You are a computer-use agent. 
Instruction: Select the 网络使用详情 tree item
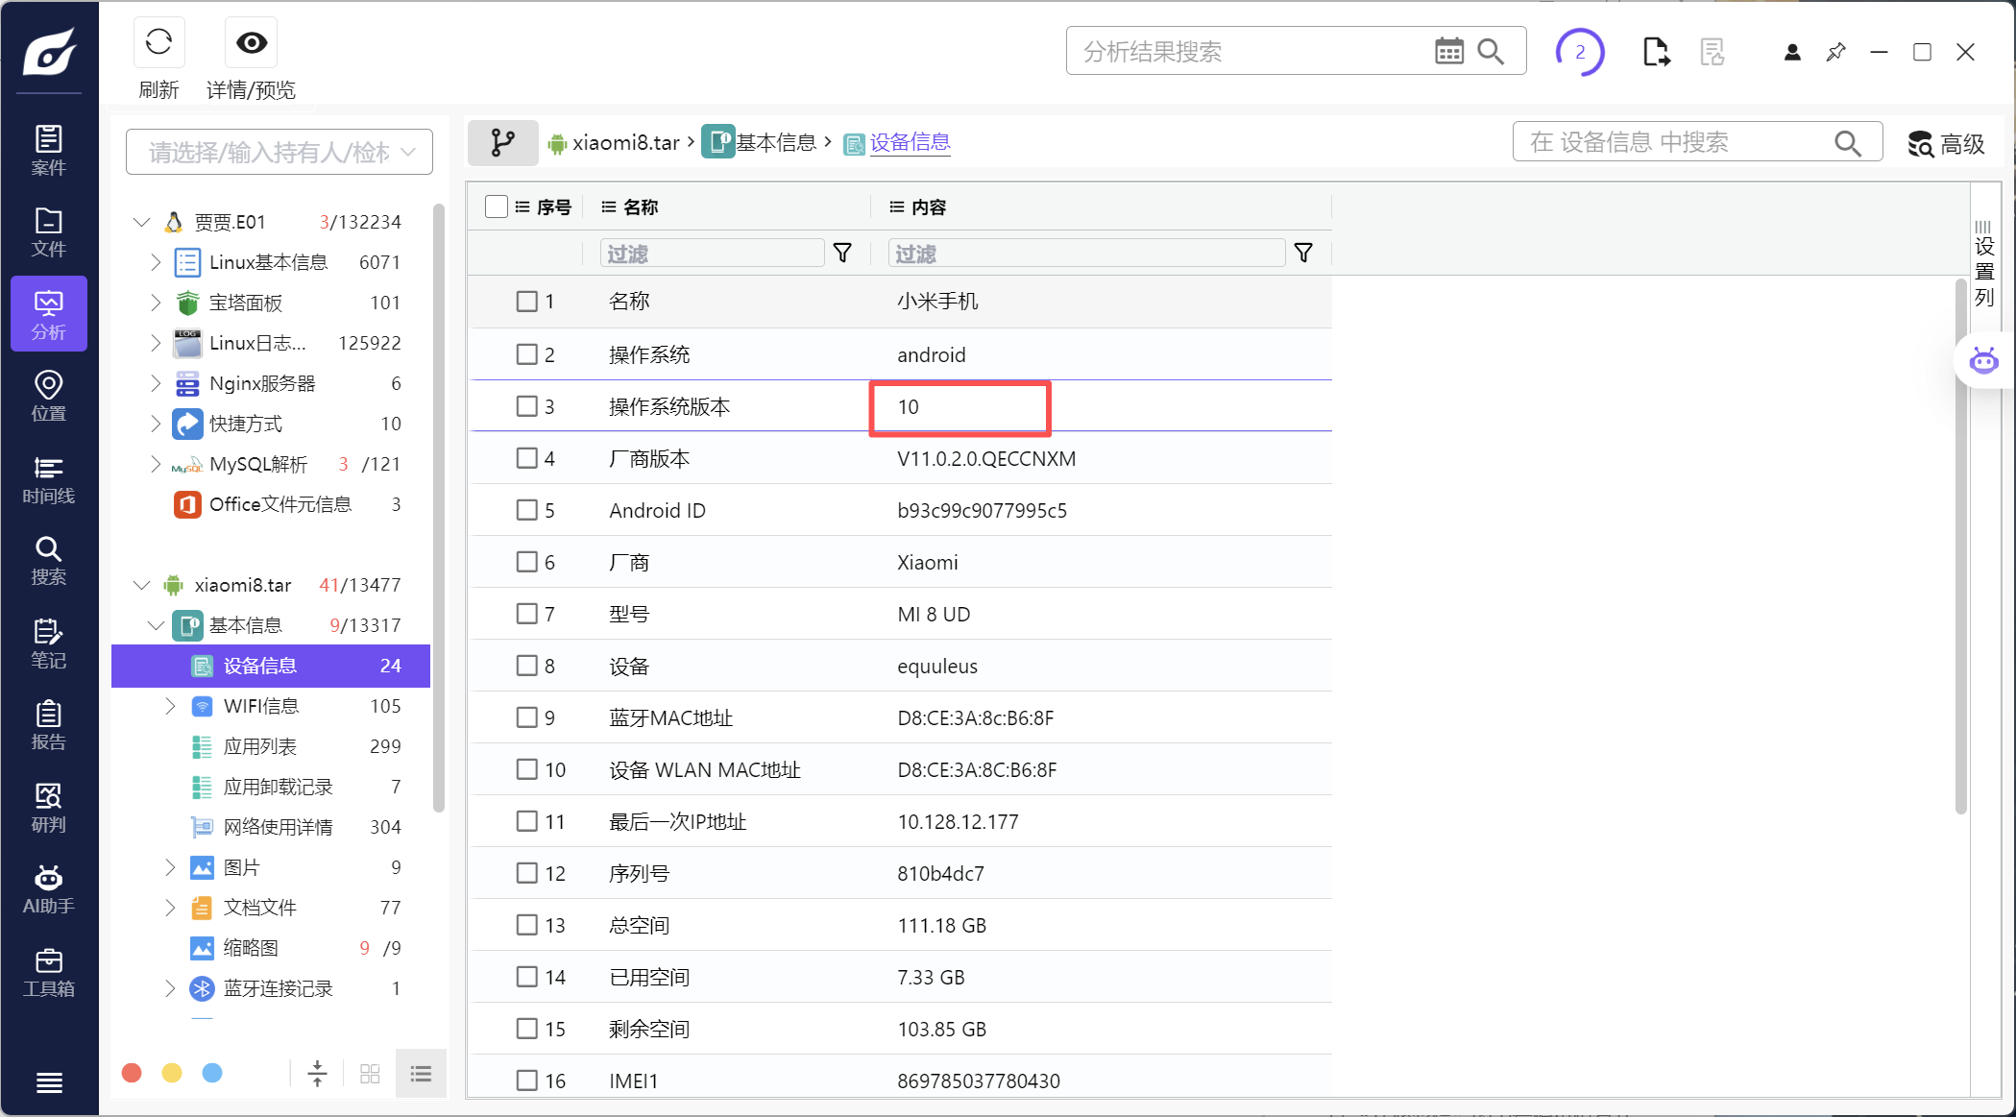[271, 827]
